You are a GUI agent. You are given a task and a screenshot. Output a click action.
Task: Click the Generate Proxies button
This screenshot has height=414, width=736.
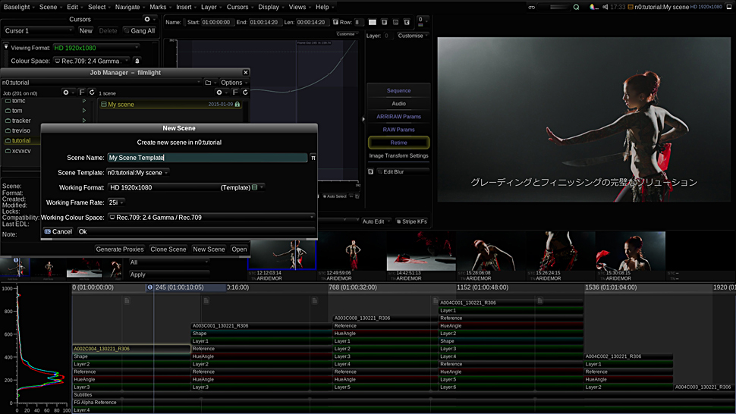pyautogui.click(x=120, y=249)
